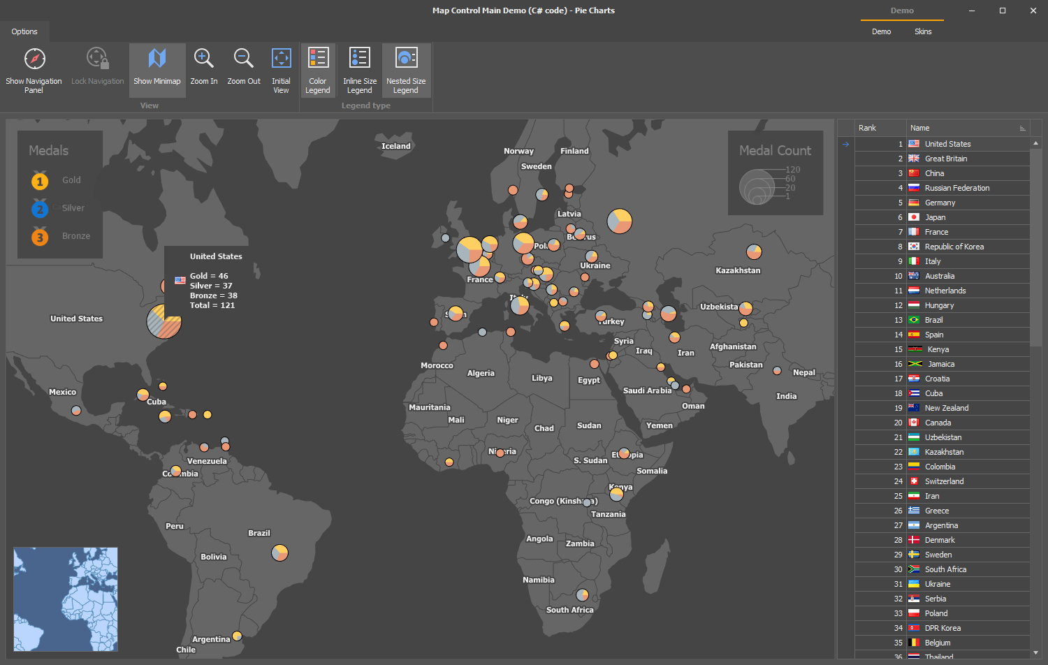Image resolution: width=1048 pixels, height=665 pixels.
Task: Click the minimap thumbnail overview
Action: pos(66,599)
